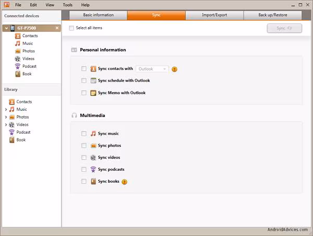Image resolution: width=313 pixels, height=236 pixels.
Task: Click the Podcast icon under GT-P7500
Action: [18, 66]
